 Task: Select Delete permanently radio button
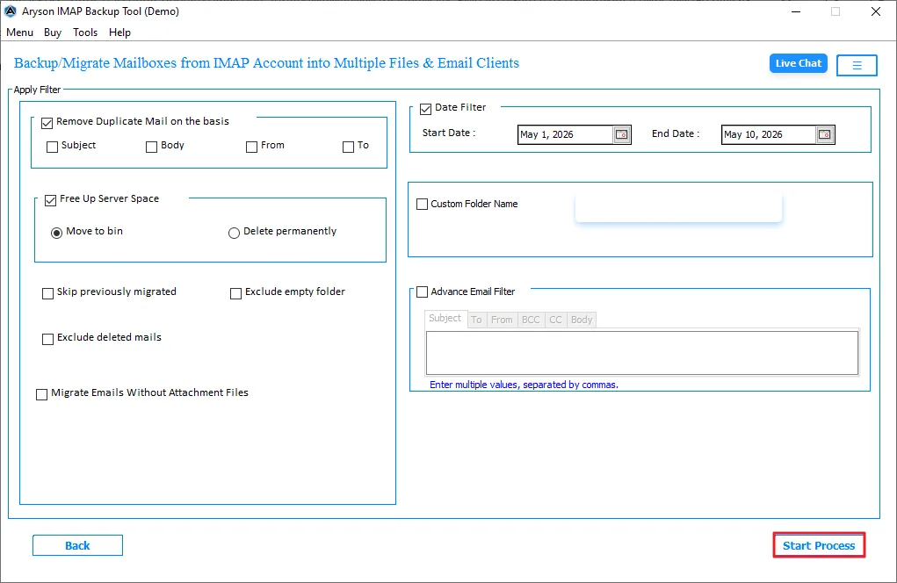pyautogui.click(x=234, y=233)
